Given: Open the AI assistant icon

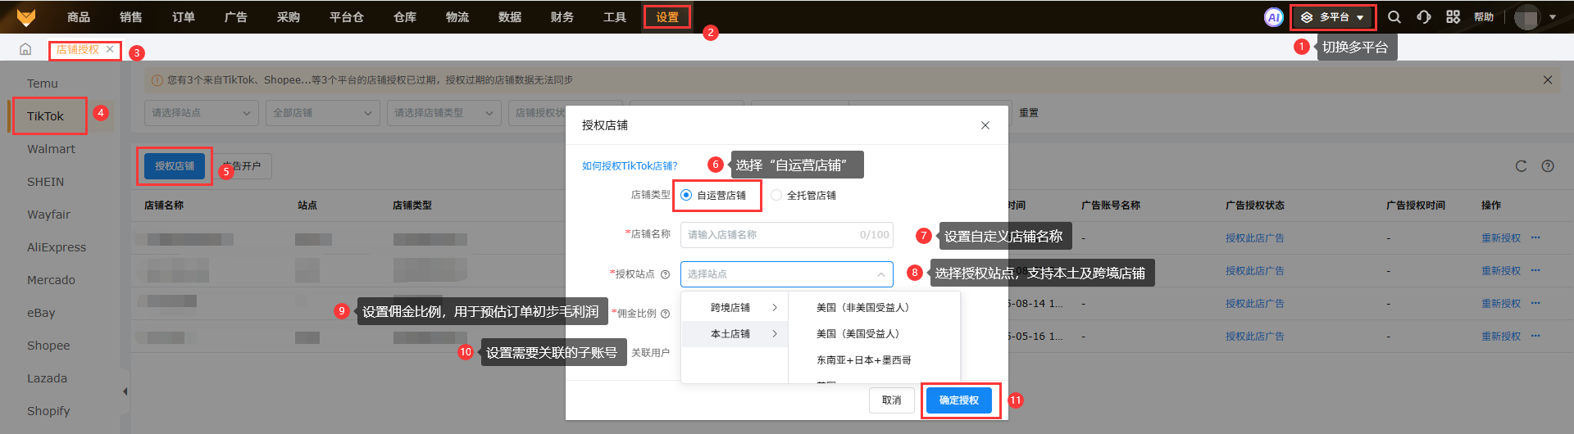Looking at the screenshot, I should [x=1273, y=17].
